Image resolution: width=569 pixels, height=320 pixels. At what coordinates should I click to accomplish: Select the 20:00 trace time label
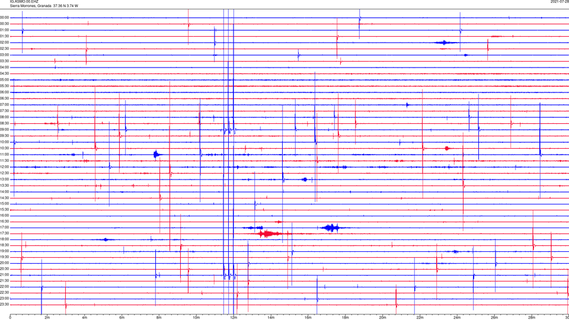[5, 263]
